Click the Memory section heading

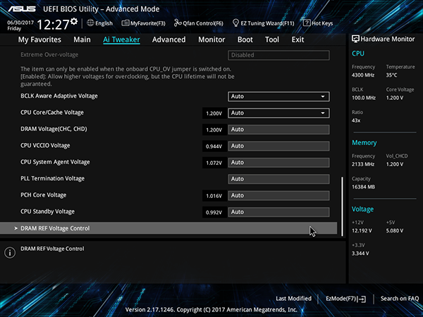tap(364, 142)
